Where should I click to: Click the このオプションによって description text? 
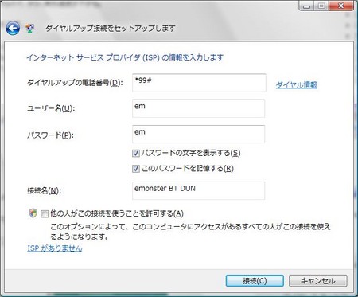click(x=190, y=232)
